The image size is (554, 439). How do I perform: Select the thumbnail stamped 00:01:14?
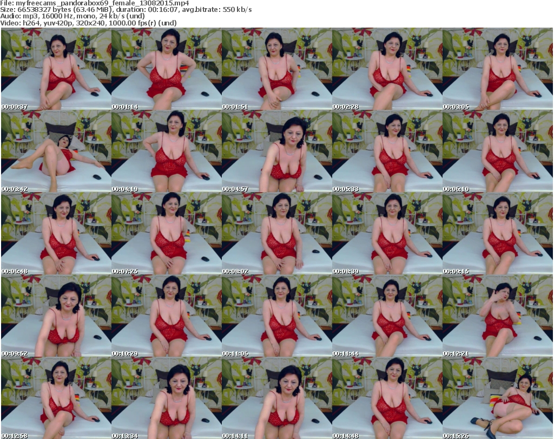[167, 69]
